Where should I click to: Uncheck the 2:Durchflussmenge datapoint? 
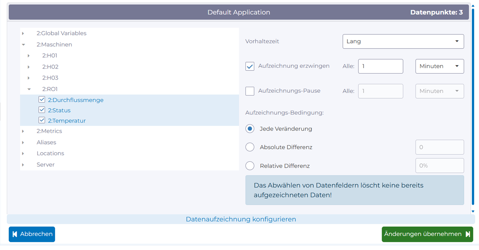[x=42, y=99]
